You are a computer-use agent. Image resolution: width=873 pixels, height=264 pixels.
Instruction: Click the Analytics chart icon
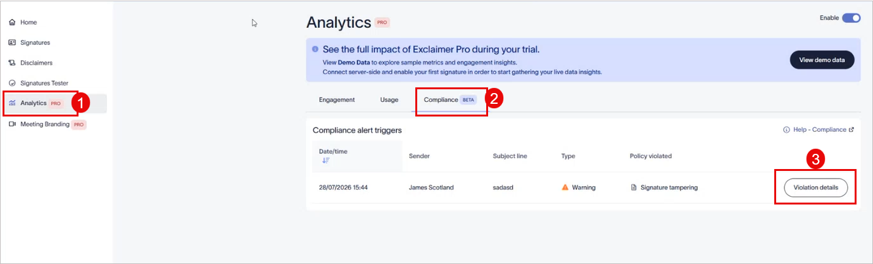click(12, 103)
